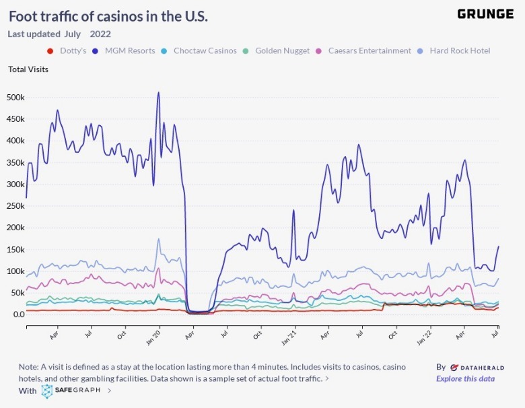Click the pink Caesars Entertainment legend dot
This screenshot has width=525, height=408.
click(x=320, y=51)
